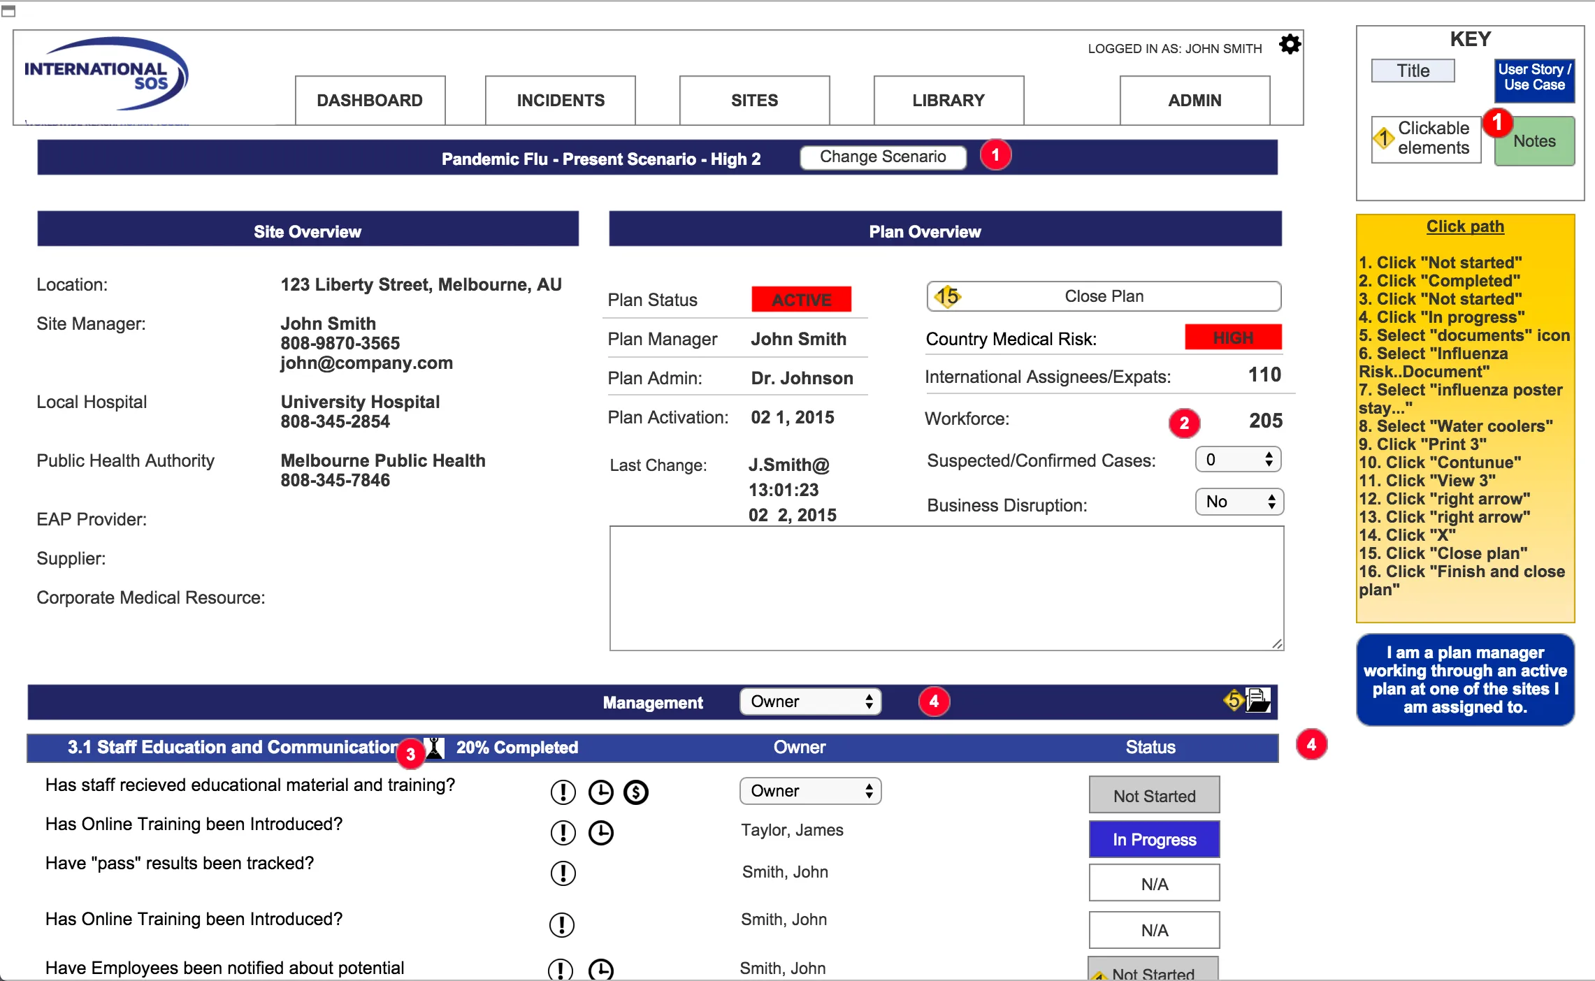Click Not Started status in Employees notified row
The height and width of the screenshot is (981, 1595).
[1153, 970]
